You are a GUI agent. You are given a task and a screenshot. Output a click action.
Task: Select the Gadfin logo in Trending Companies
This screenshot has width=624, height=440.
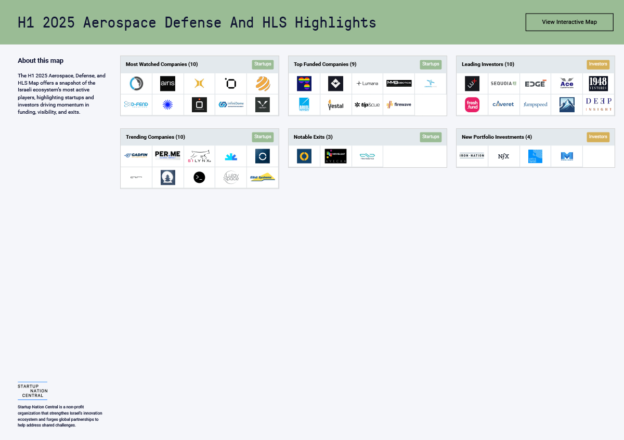(136, 155)
